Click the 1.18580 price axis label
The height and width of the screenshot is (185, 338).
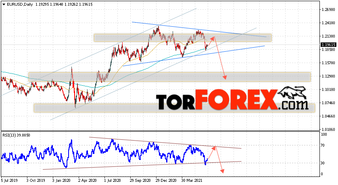[x=328, y=49]
